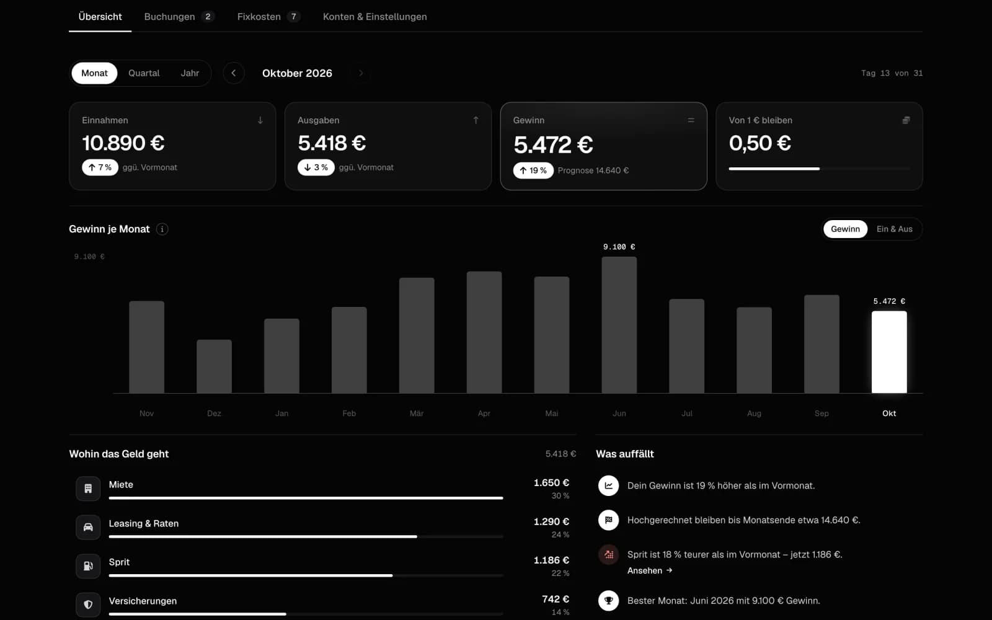
Task: Click the info icon beside Gewinn je Monat
Action: click(162, 229)
